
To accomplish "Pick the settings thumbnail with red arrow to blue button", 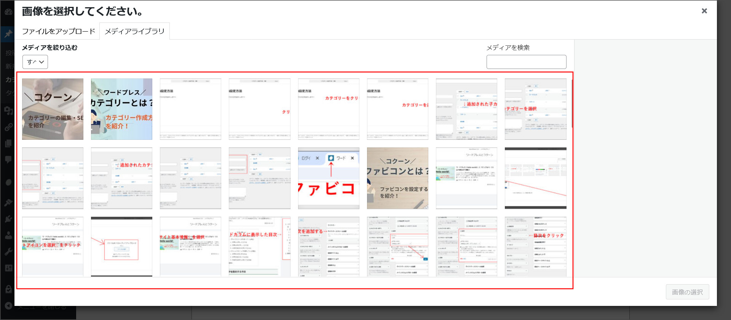I will 397,246.
